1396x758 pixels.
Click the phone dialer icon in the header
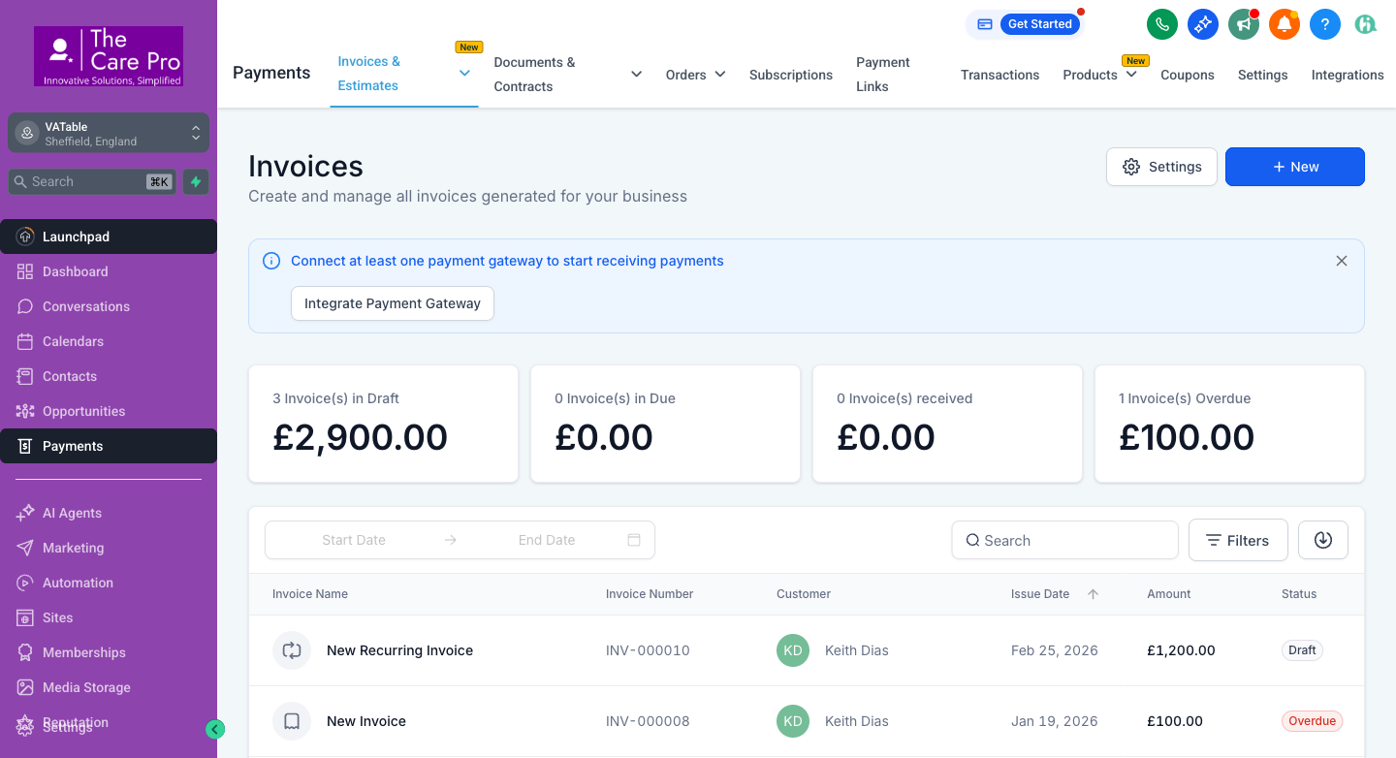pyautogui.click(x=1162, y=24)
